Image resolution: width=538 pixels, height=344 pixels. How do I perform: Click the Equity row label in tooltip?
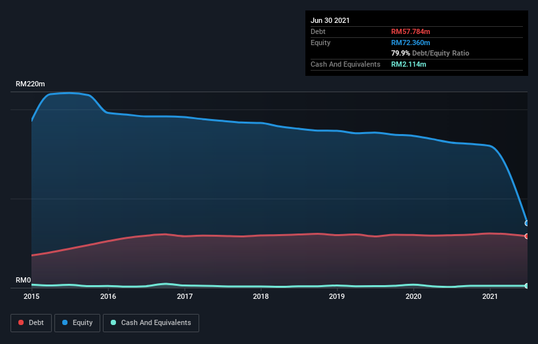[320, 43]
